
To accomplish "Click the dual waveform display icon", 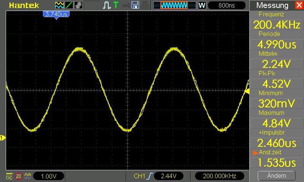I will point(59,5).
